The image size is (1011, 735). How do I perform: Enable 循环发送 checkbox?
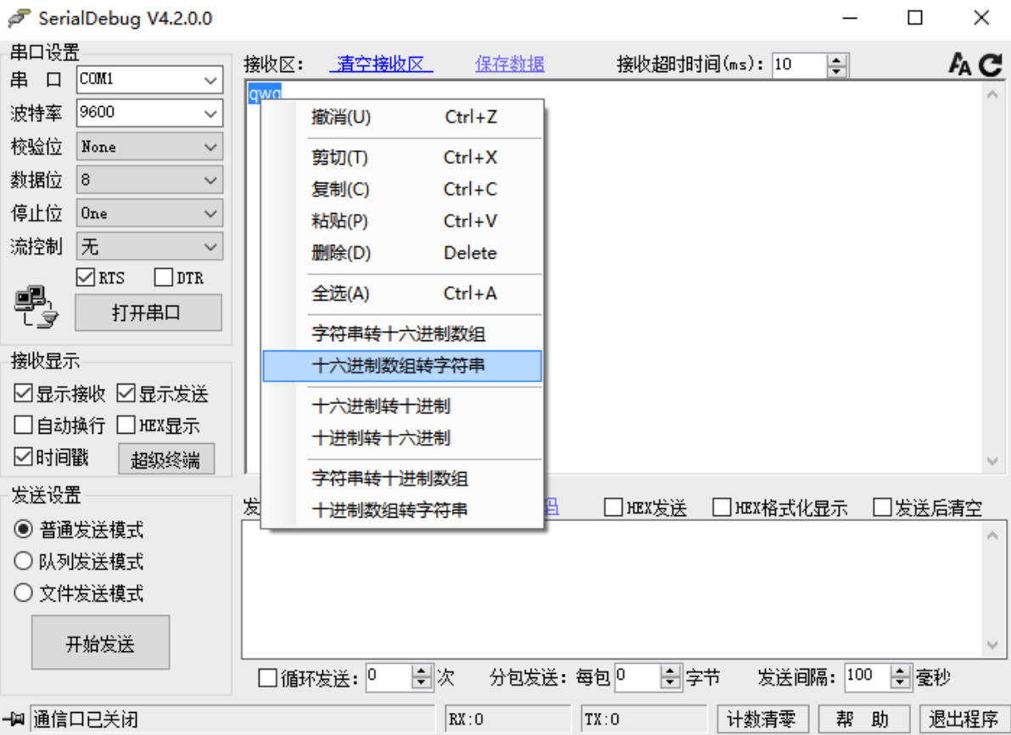pos(267,677)
